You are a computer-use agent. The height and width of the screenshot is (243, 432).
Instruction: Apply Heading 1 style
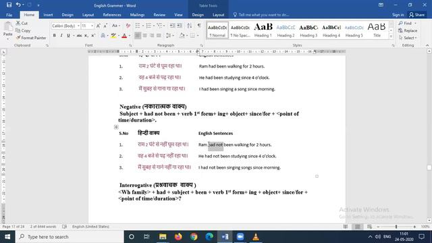pyautogui.click(x=263, y=30)
